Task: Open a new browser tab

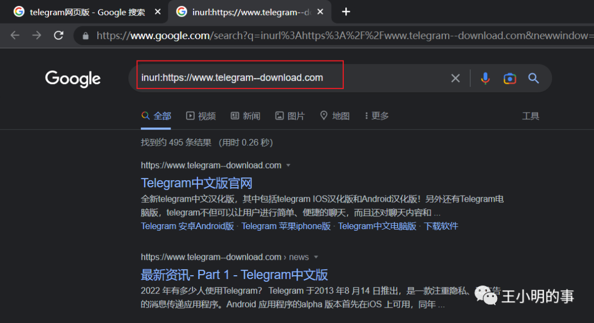Action: pyautogui.click(x=346, y=12)
